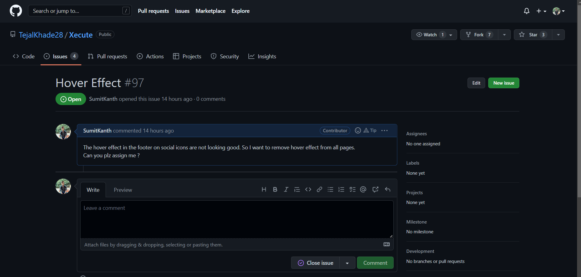The width and height of the screenshot is (581, 277).
Task: Click the Close issue button
Action: pyautogui.click(x=316, y=263)
